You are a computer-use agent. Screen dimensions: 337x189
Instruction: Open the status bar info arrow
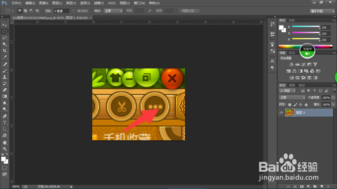point(71,187)
